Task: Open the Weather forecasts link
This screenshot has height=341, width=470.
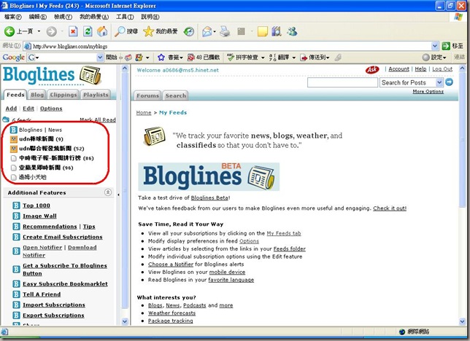Action: click(172, 313)
